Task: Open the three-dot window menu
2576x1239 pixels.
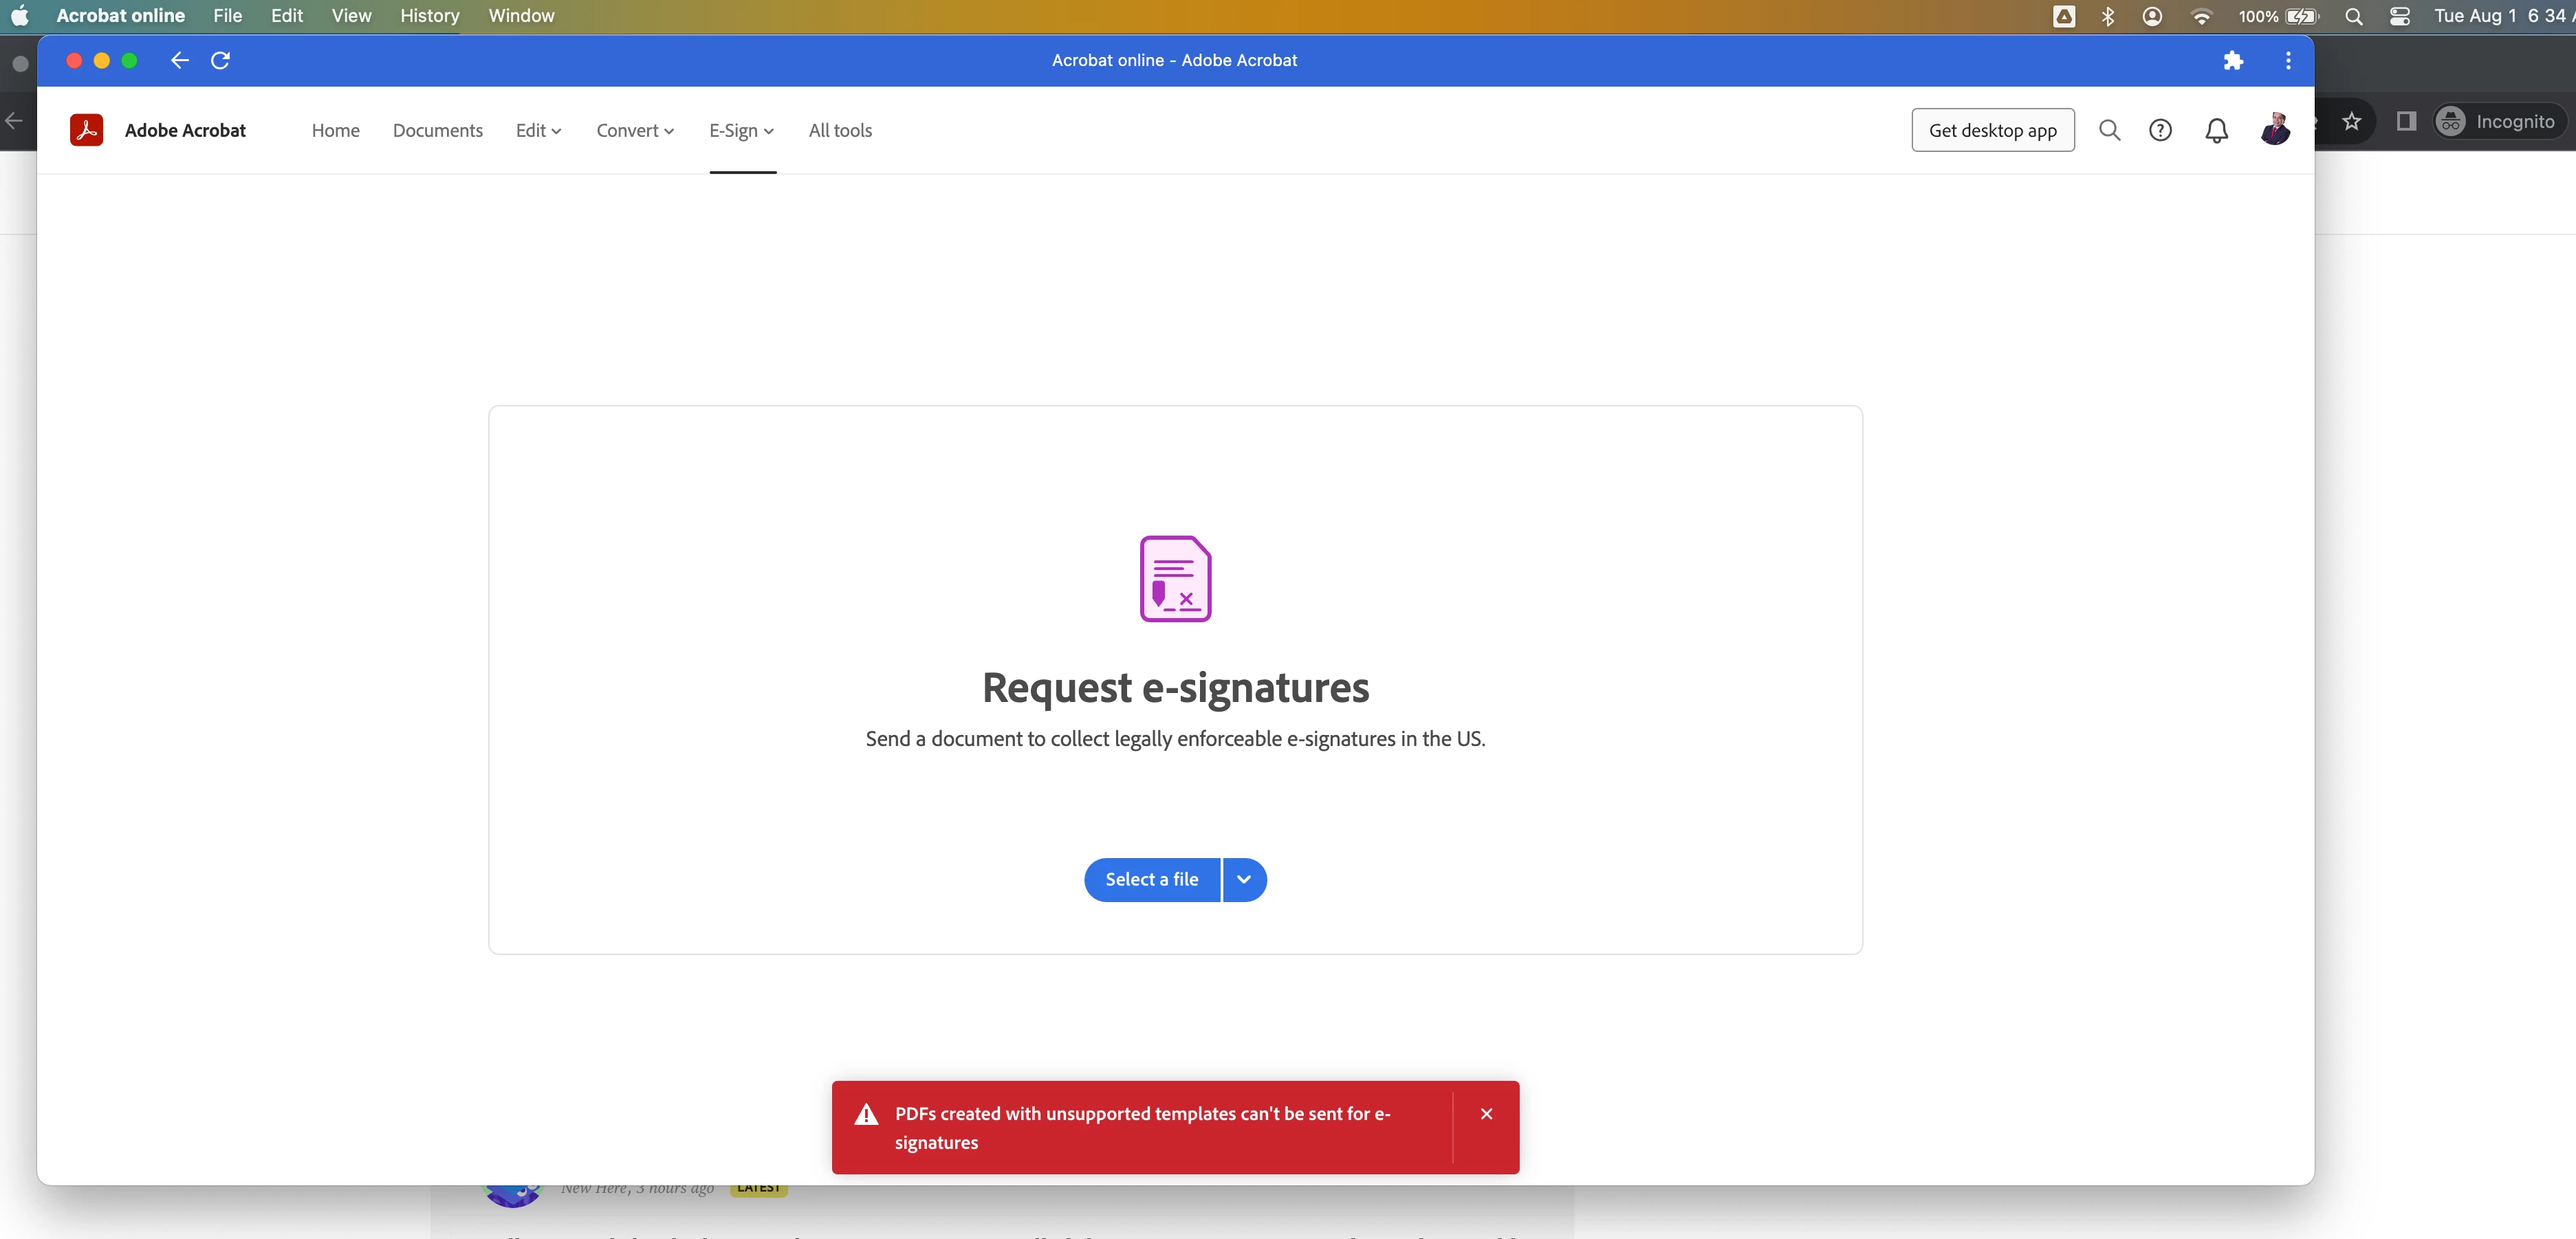Action: (2287, 61)
